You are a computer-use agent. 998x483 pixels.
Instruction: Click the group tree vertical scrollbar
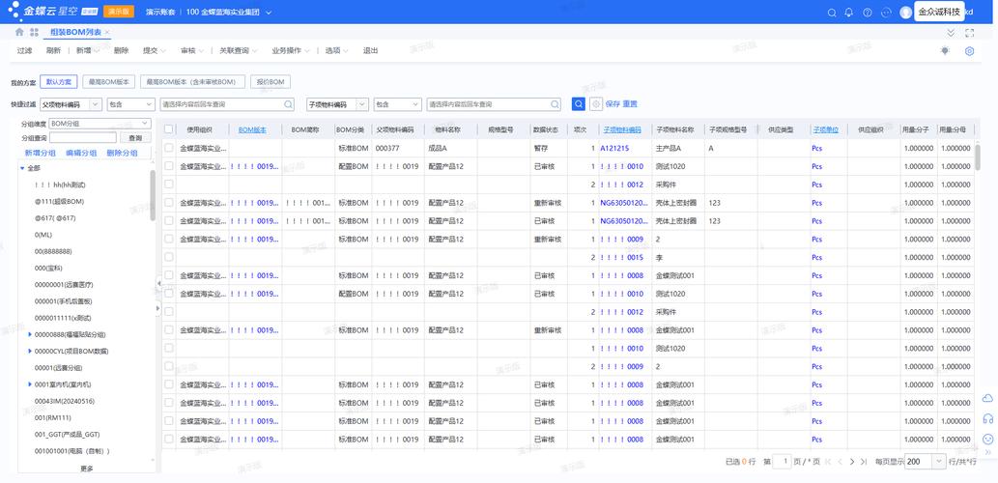(x=153, y=195)
